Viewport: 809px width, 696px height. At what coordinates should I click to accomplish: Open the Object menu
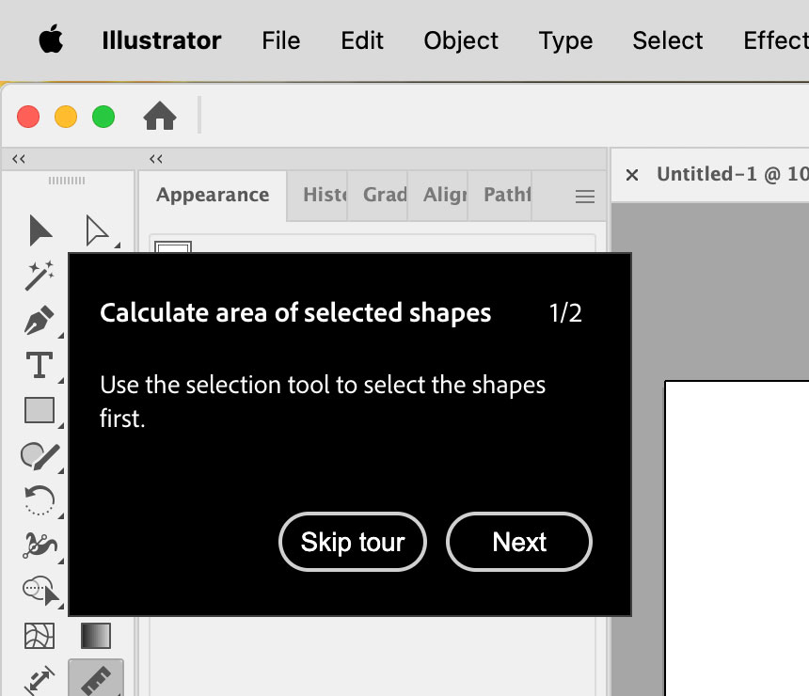click(460, 40)
